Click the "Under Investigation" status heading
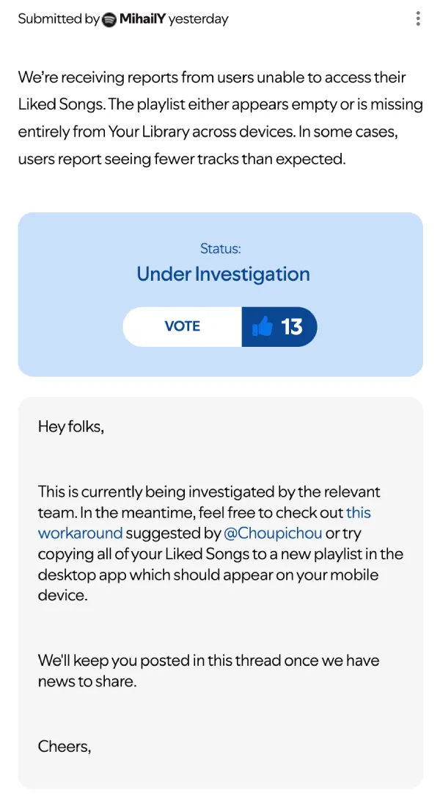 [223, 274]
